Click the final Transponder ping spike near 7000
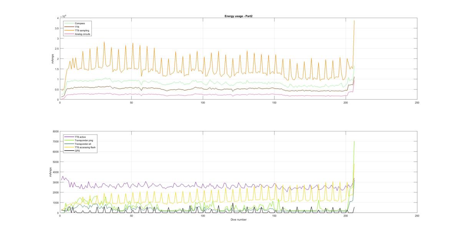 click(x=354, y=141)
